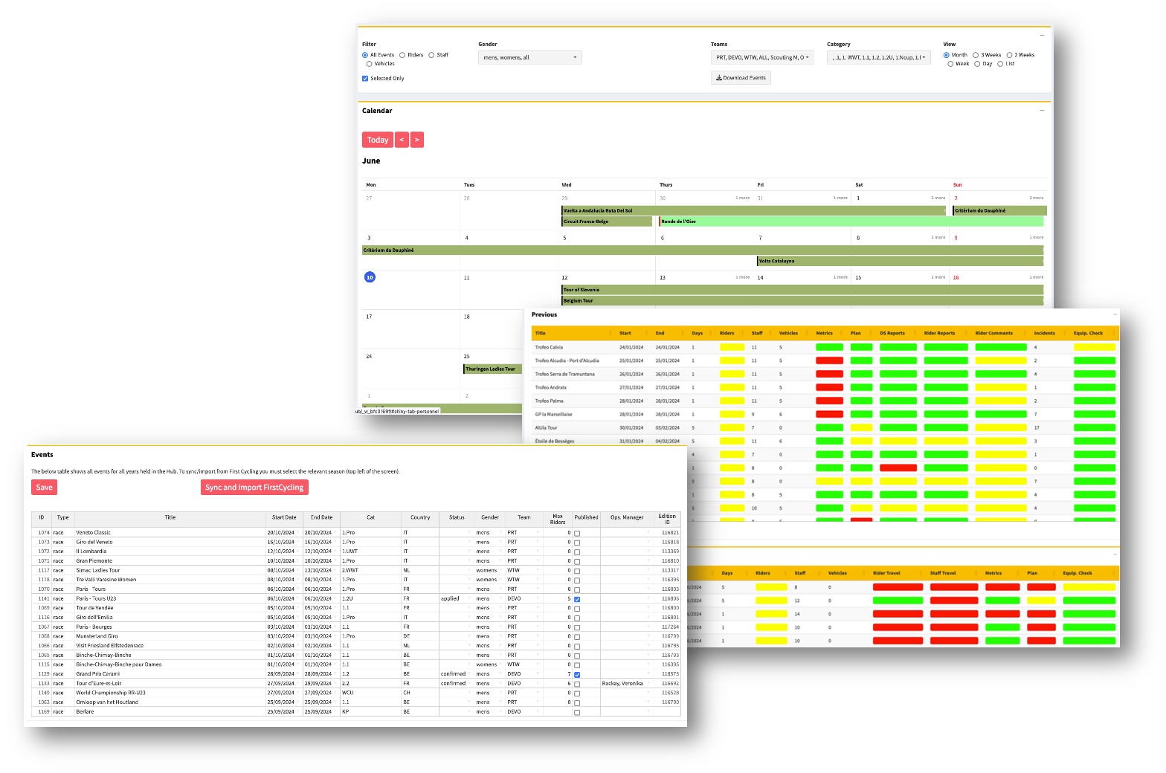Open the Teams dropdown

point(761,57)
